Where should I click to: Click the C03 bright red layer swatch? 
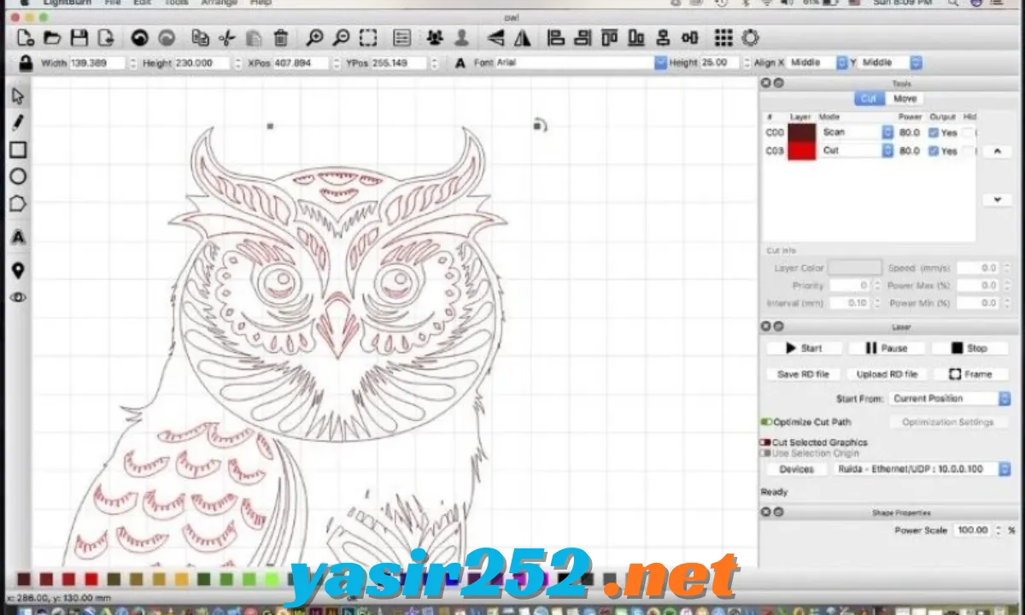pos(801,150)
